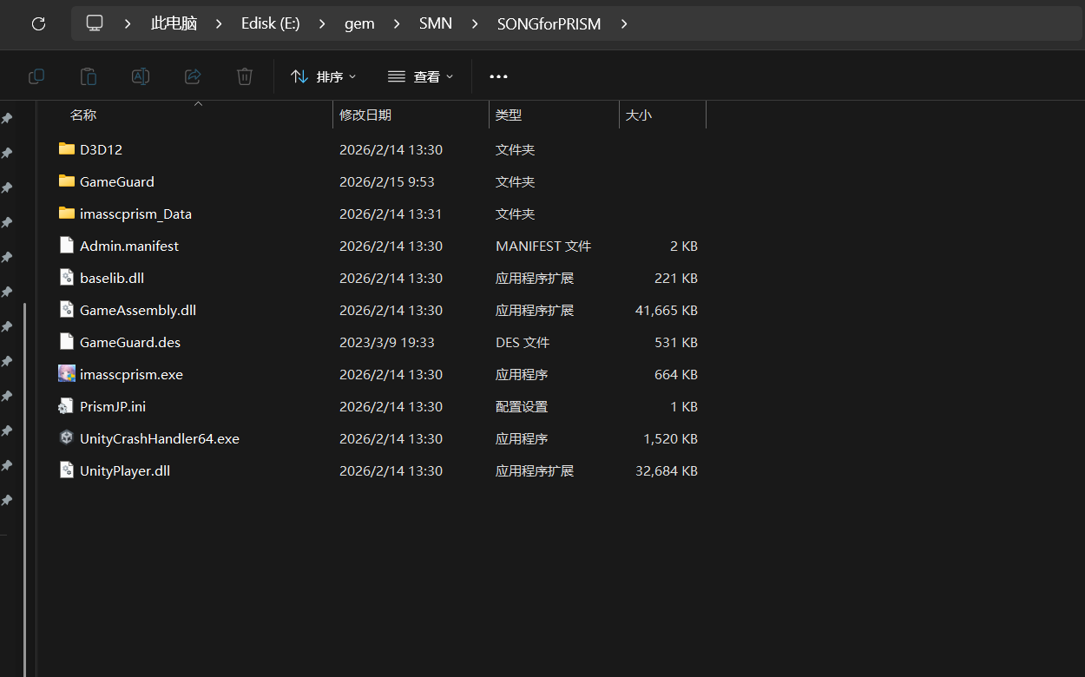Select UnityPlayer.dll file name
Viewport: 1085px width, 677px height.
tap(125, 470)
